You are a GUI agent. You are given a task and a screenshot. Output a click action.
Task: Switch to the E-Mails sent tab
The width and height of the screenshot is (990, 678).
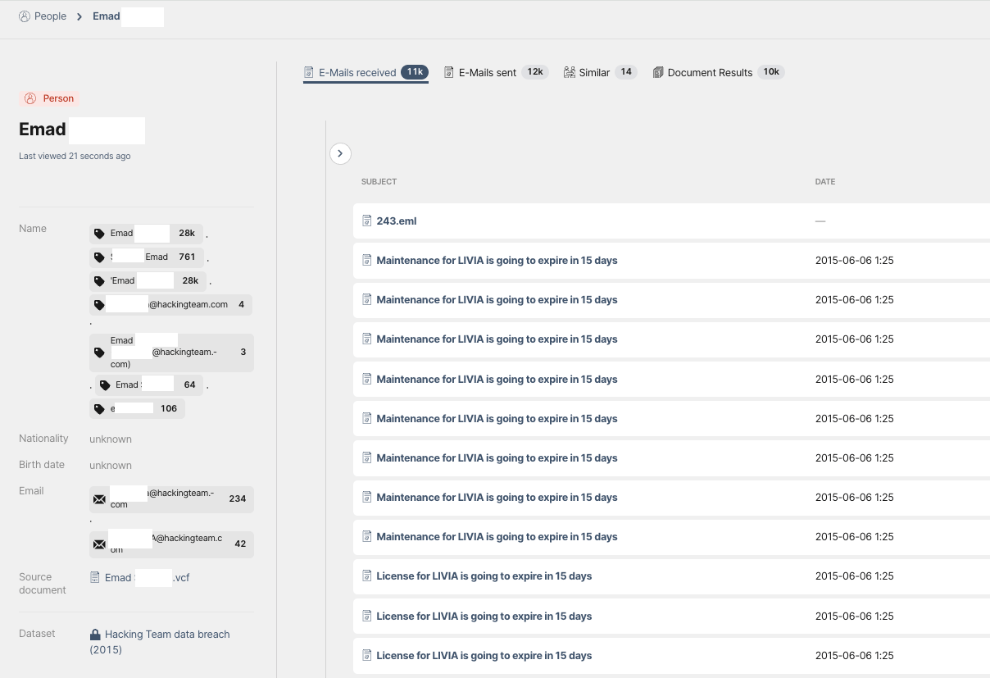(496, 72)
